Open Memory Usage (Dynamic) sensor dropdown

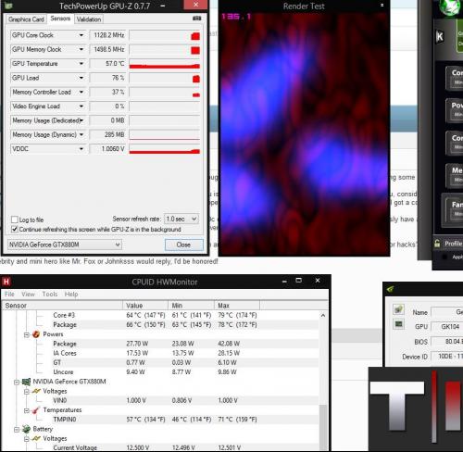(81, 134)
